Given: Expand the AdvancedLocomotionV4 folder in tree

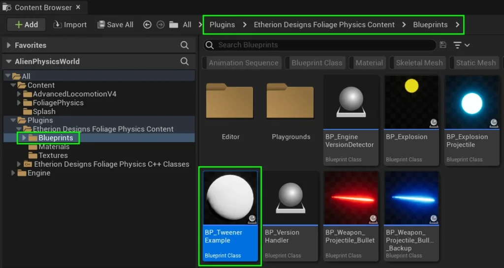Looking at the screenshot, I should 20,94.
